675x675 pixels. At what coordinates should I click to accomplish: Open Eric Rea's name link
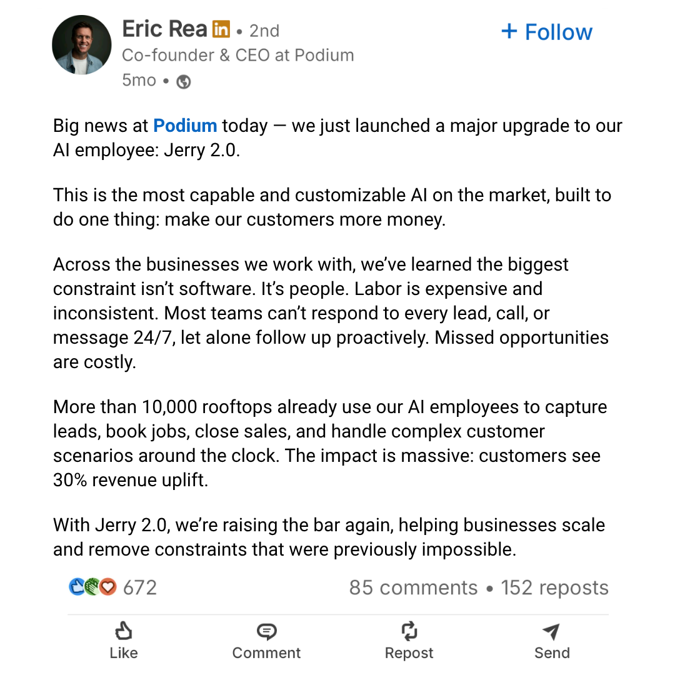(x=165, y=29)
